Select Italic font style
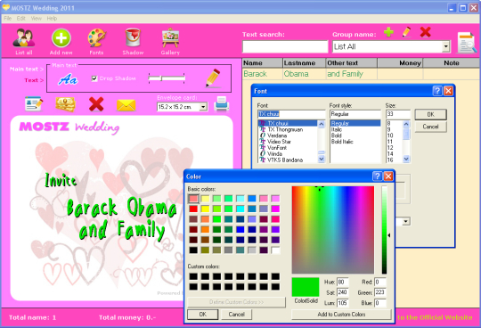Screen dimensions: 481x328 tap(337, 129)
